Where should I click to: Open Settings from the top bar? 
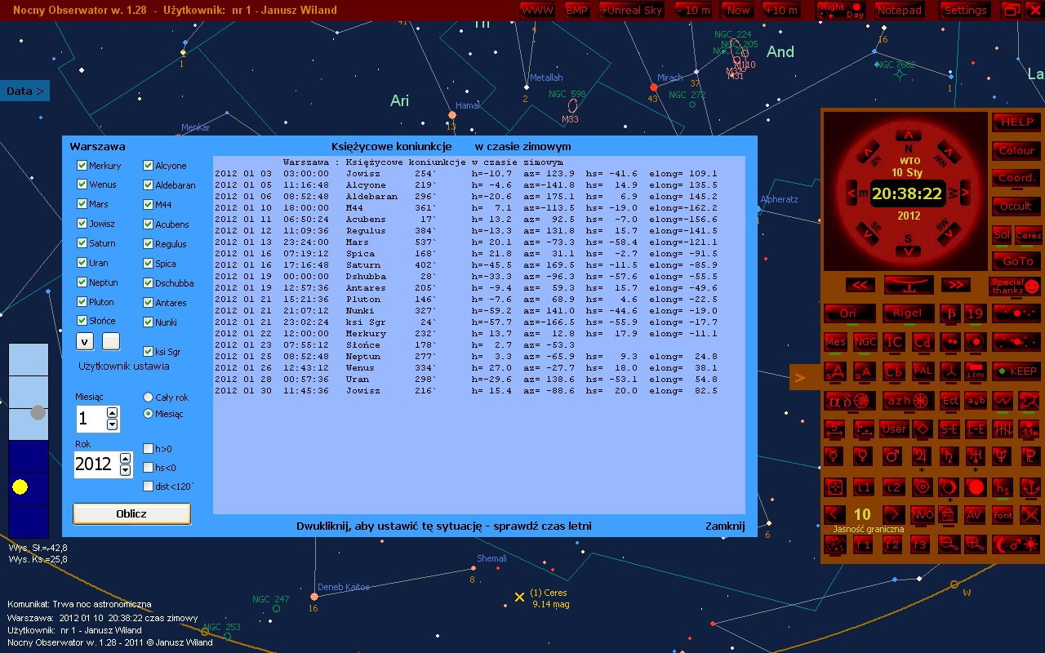pos(966,11)
